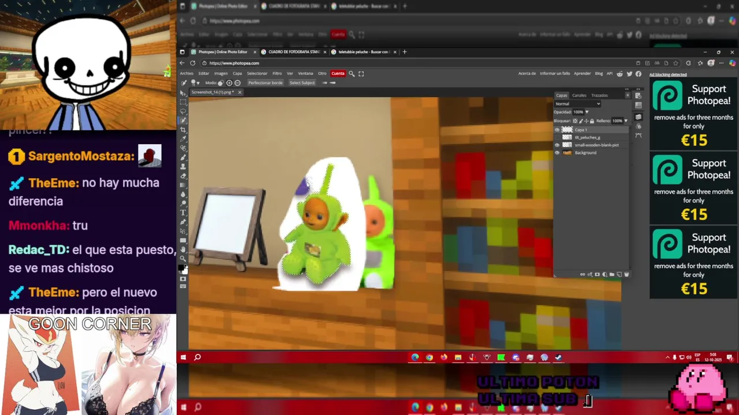Open the Relleno slider dropdown arrow
This screenshot has height=415, width=739.
(626, 121)
